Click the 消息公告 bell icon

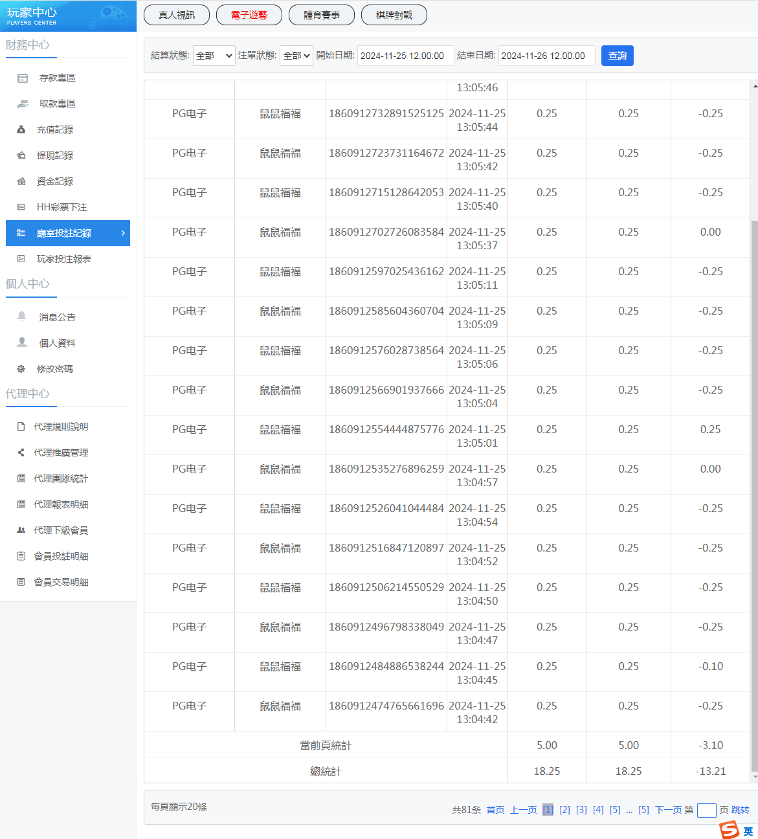(x=22, y=317)
